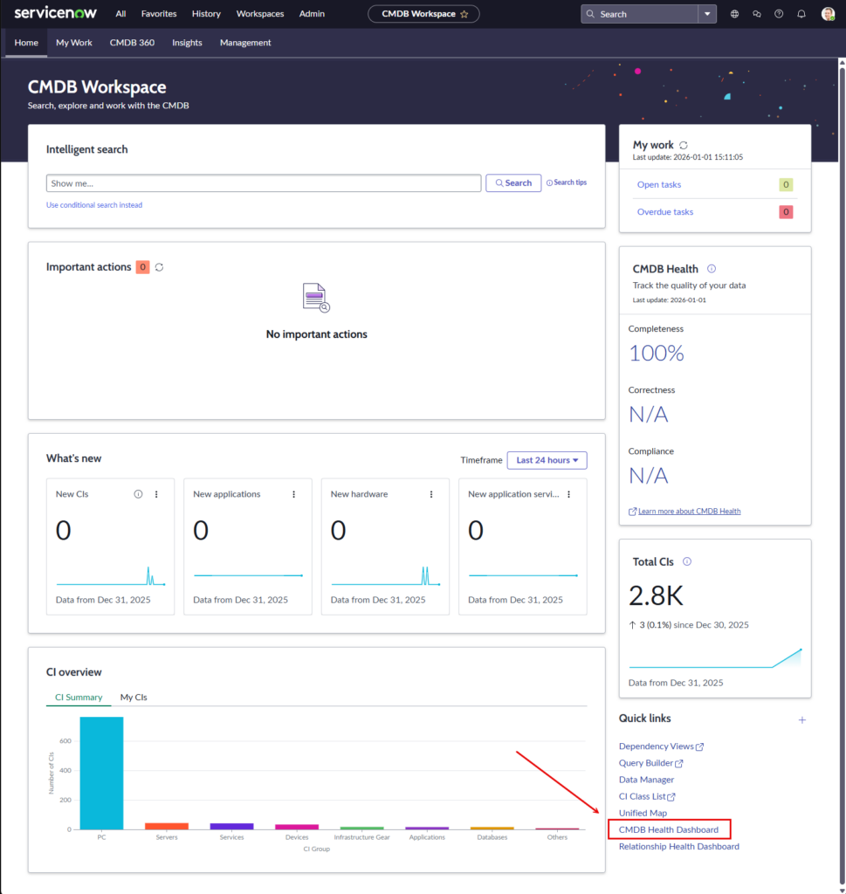Screen dimensions: 846x894
Task: Click the PC bar in chart
Action: tap(101, 773)
